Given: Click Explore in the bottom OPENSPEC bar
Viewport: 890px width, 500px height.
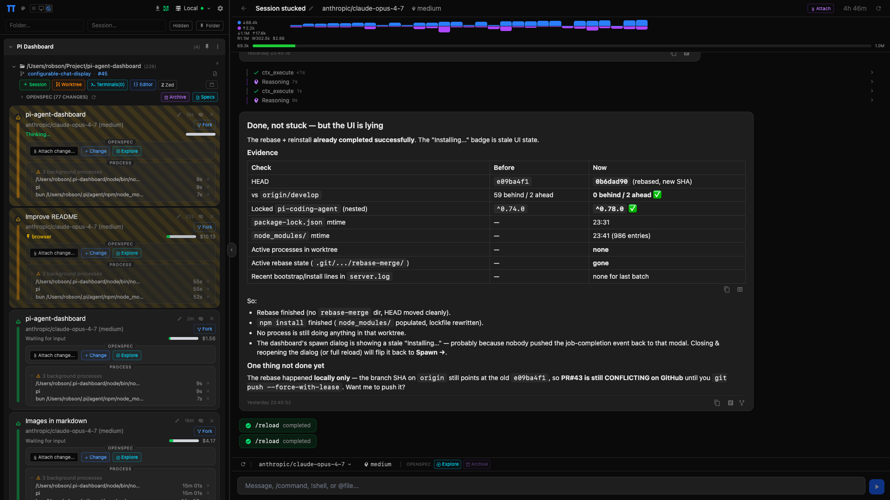Looking at the screenshot, I should pyautogui.click(x=447, y=464).
